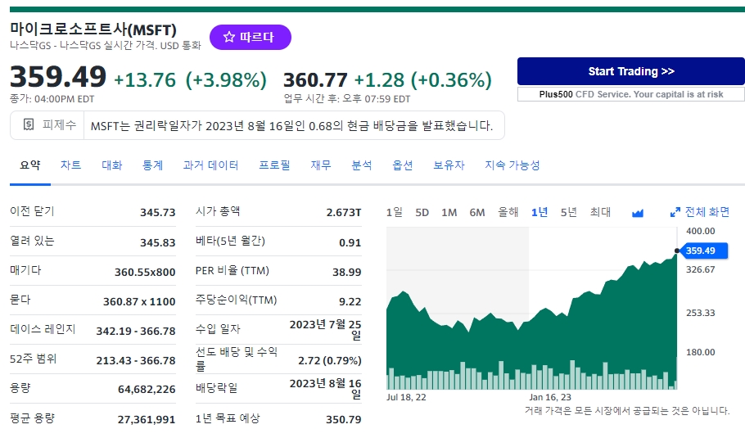Viewport: 745px width, 438px height.
Task: Open the 지속 가능성 sustainability tab
Action: (x=512, y=165)
